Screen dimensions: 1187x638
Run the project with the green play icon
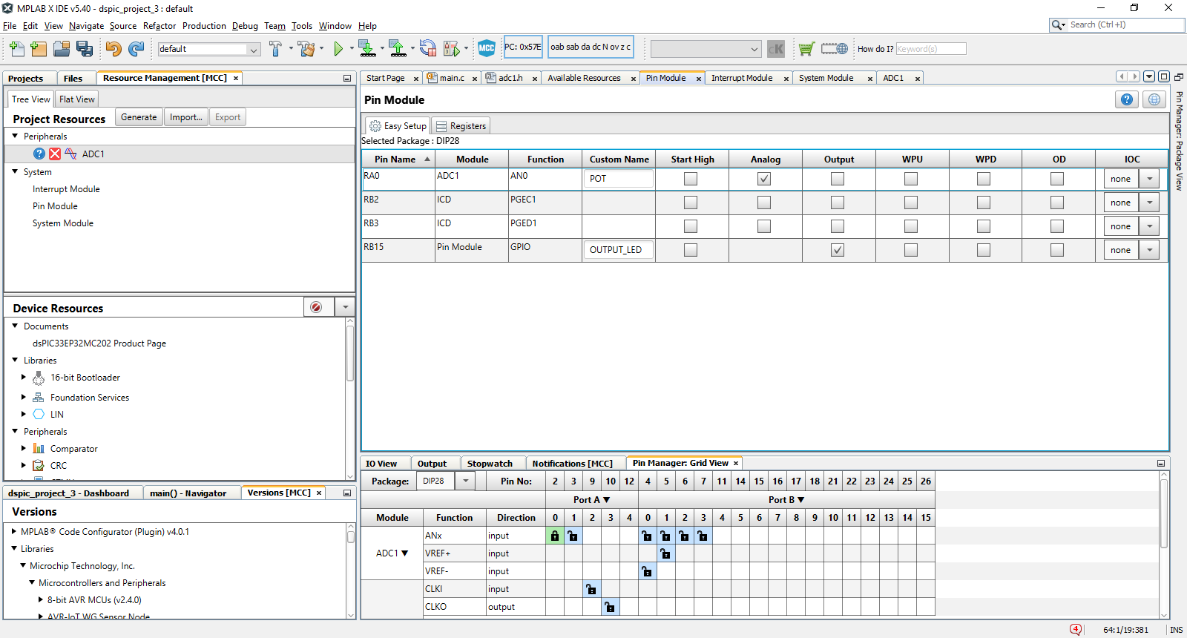pos(338,49)
